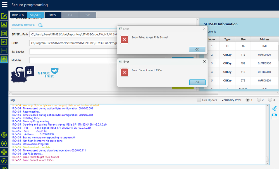Save the log with floppy disk icon
The image size is (279, 169).
(274, 116)
